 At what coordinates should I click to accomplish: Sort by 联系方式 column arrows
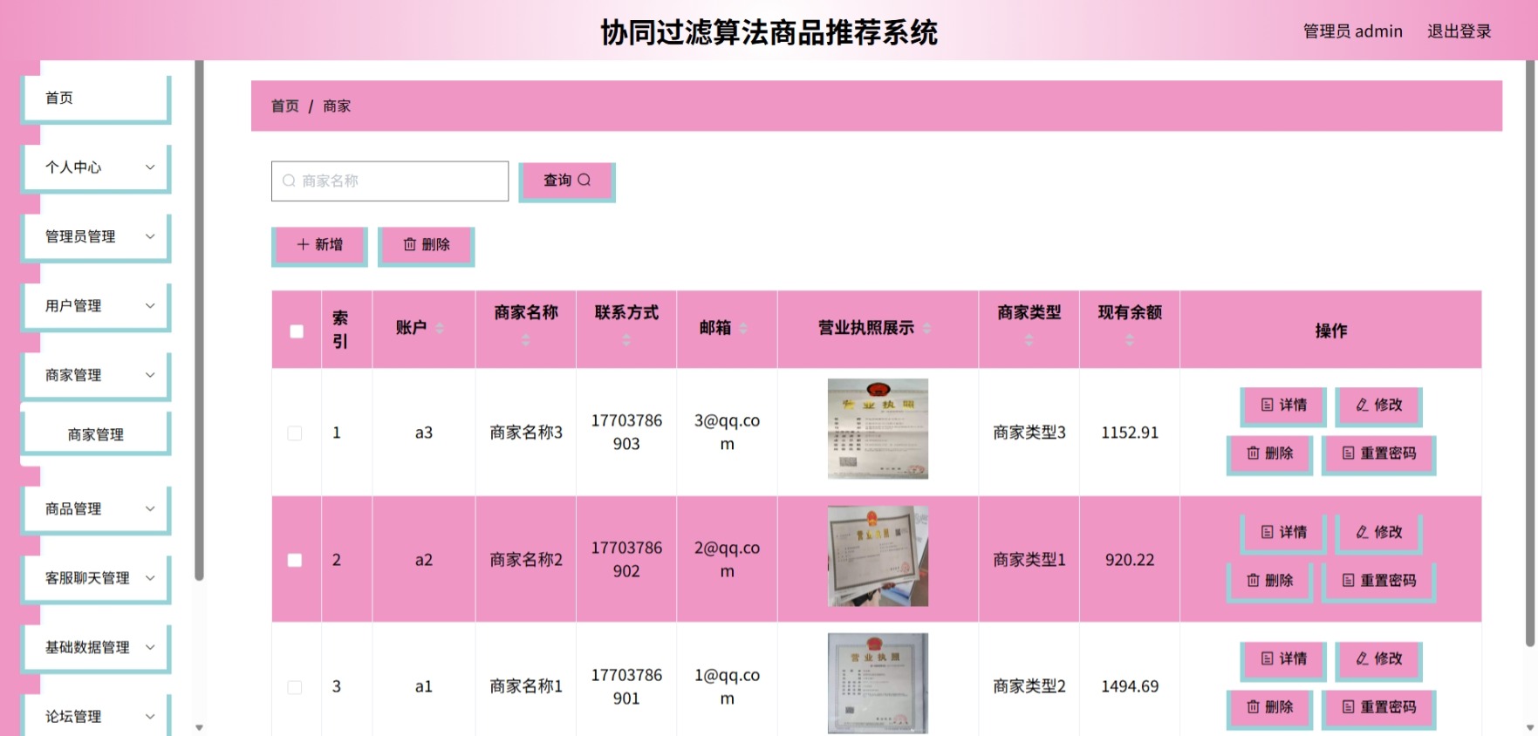(x=626, y=340)
